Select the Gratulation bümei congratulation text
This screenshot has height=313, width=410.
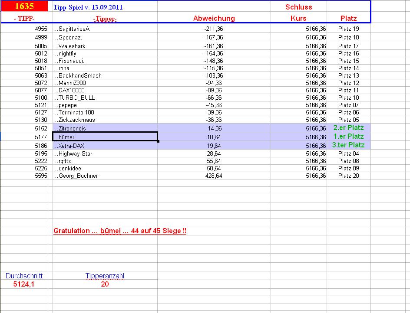(120, 231)
